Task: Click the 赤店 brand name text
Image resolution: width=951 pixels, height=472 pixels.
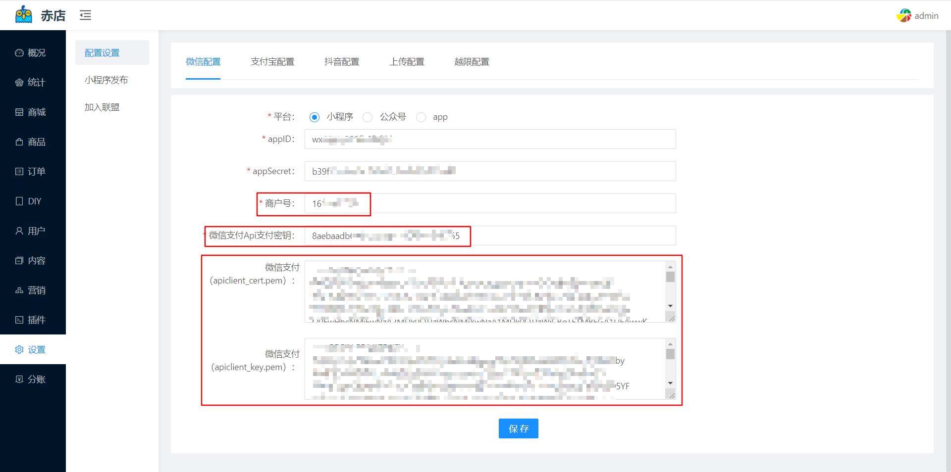Action: pyautogui.click(x=53, y=16)
